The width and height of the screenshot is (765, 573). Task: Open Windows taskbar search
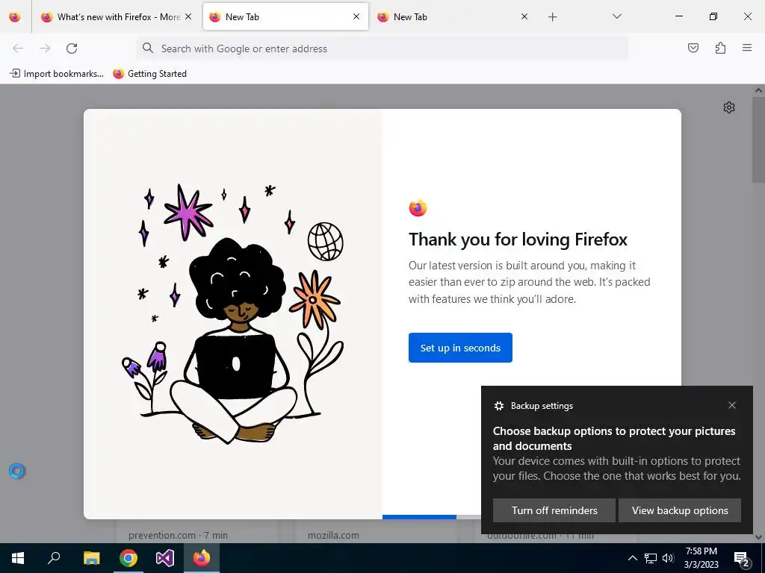(x=54, y=558)
